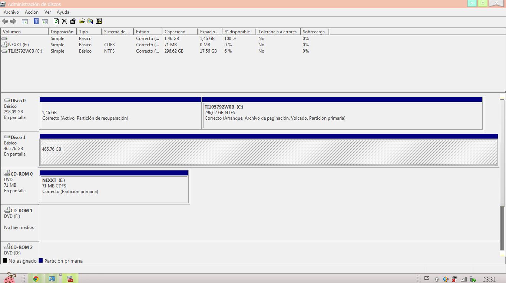Viewport: 506px width, 283px height.
Task: Click the Explore magnifier toolbar icon
Action: (x=90, y=21)
